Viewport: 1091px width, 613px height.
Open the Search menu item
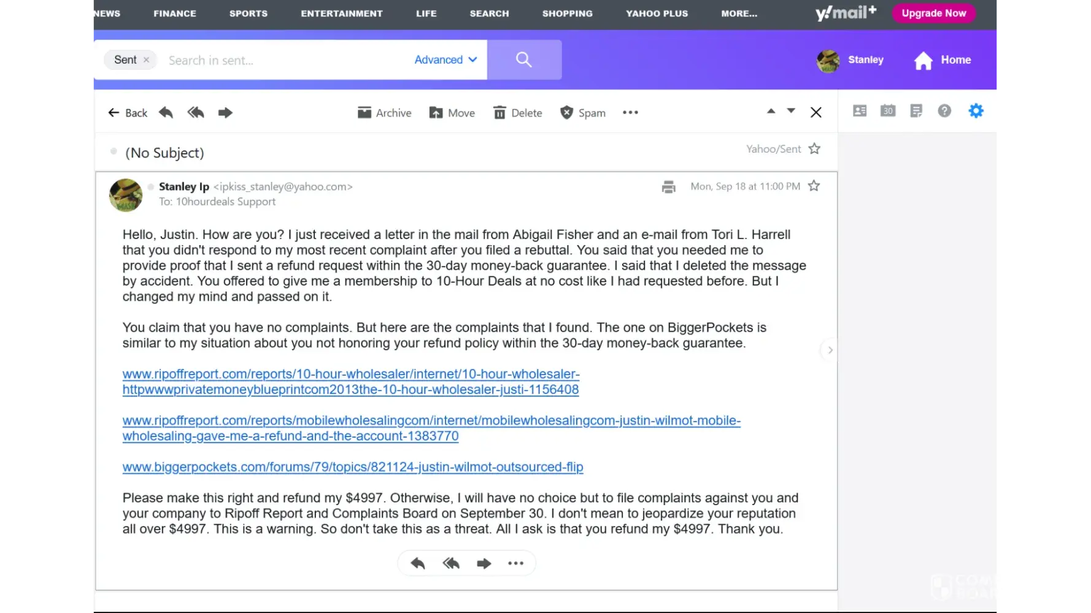490,13
